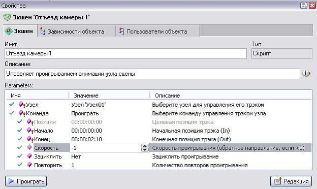Click the description 'Количество повторов проигрывания'
317x189 pixels.
(200, 165)
